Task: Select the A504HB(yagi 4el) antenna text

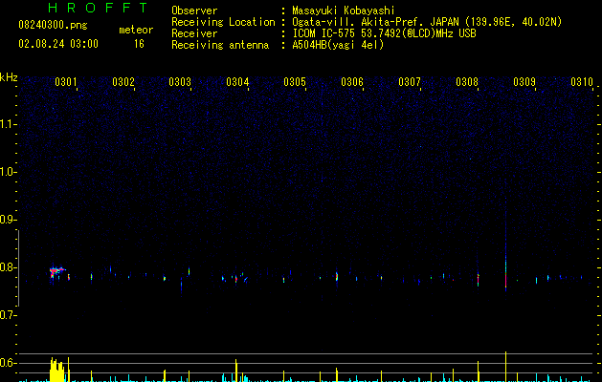Action: point(338,45)
